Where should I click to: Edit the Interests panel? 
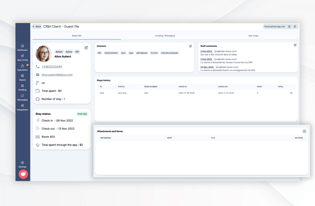coord(190,46)
